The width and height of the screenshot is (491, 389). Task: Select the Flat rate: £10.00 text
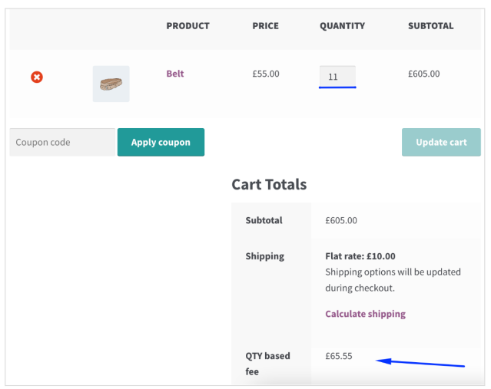(360, 256)
